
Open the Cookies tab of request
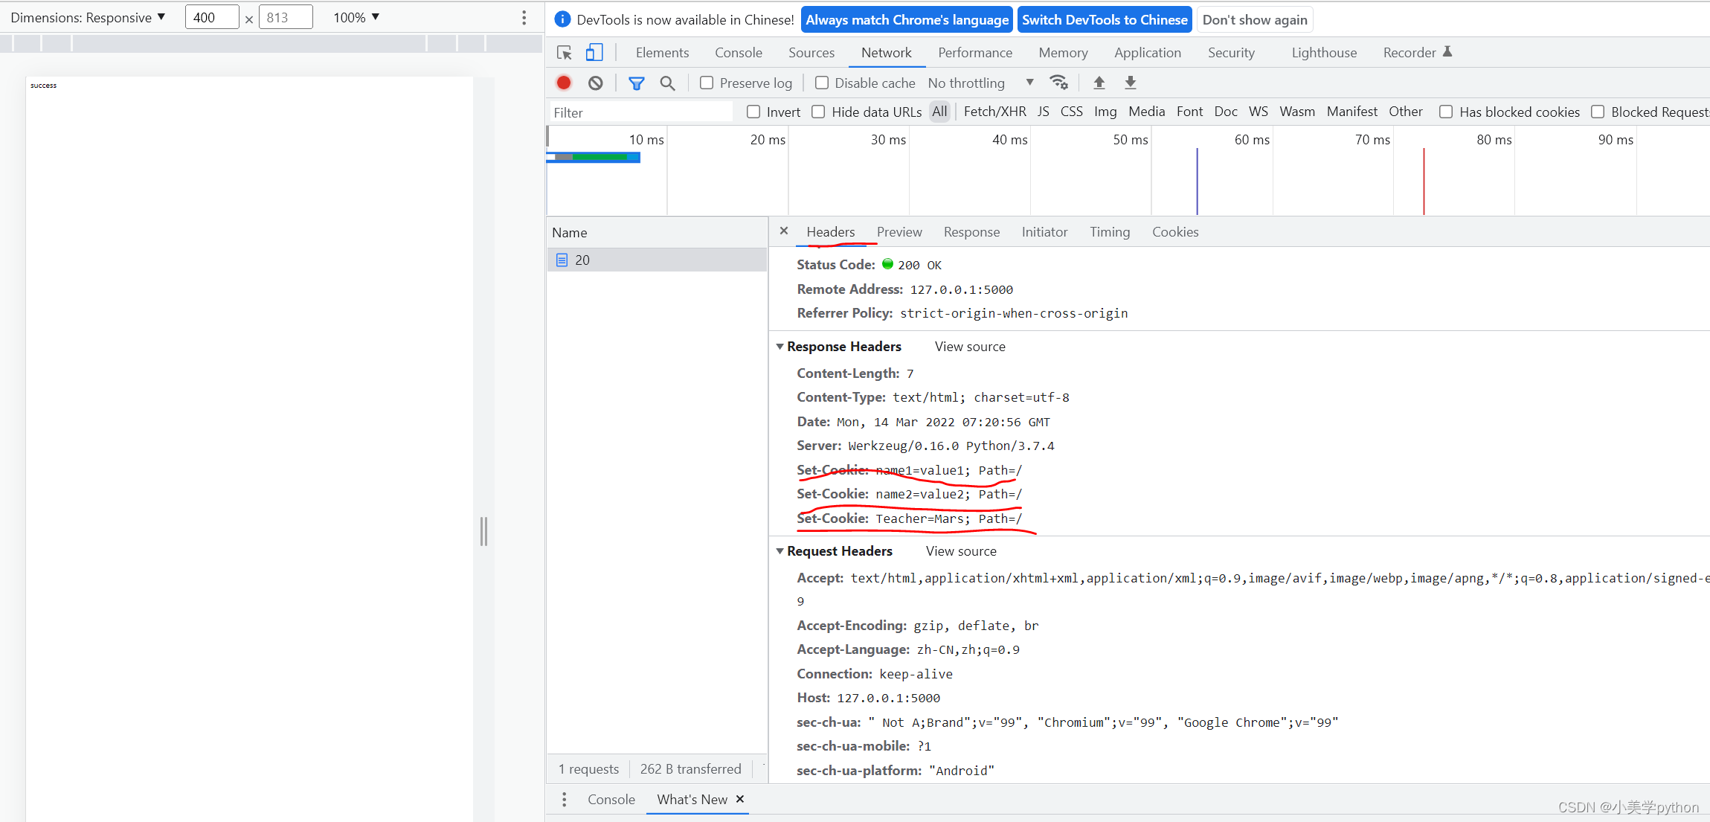click(x=1174, y=232)
